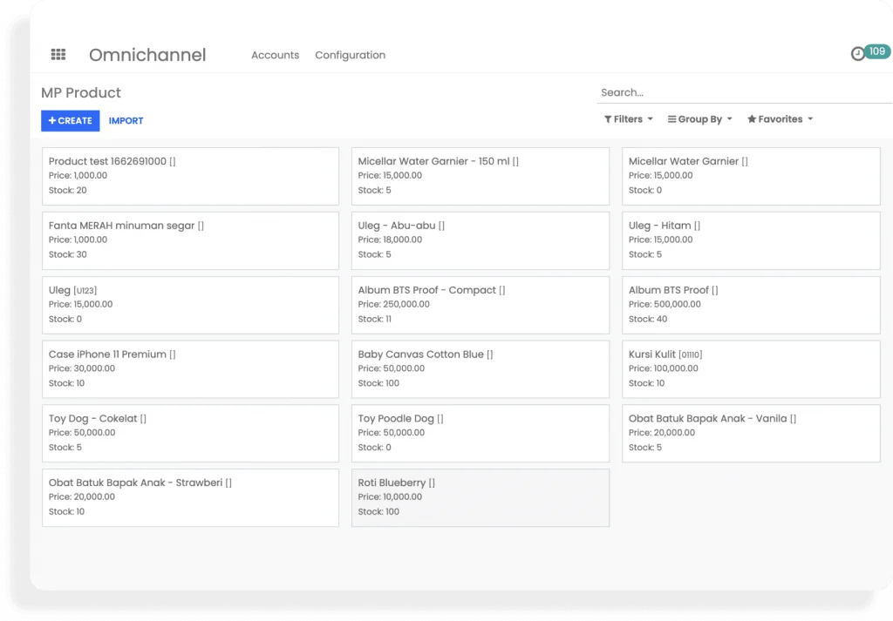Open the Uleg - Abu-abu card
This screenshot has width=893, height=621.
[x=481, y=240]
